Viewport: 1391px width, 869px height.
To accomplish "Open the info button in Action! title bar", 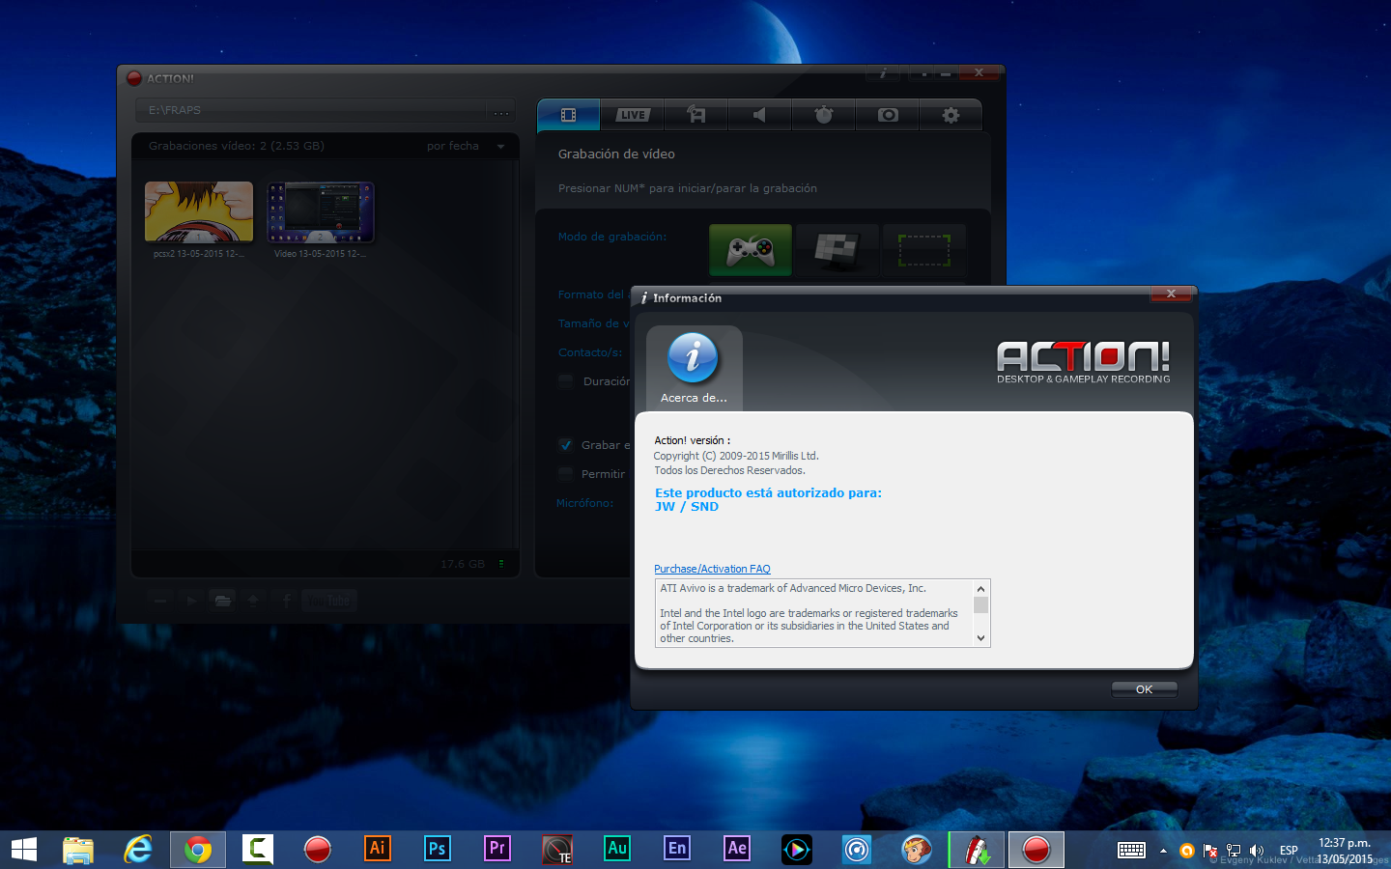I will tap(883, 73).
